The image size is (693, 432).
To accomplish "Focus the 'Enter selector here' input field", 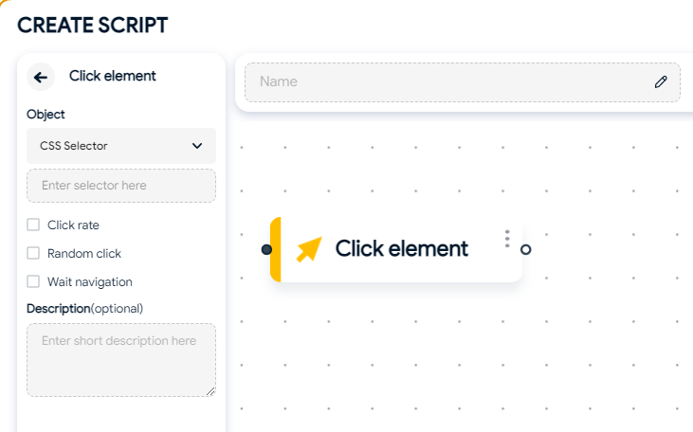I will [x=121, y=186].
